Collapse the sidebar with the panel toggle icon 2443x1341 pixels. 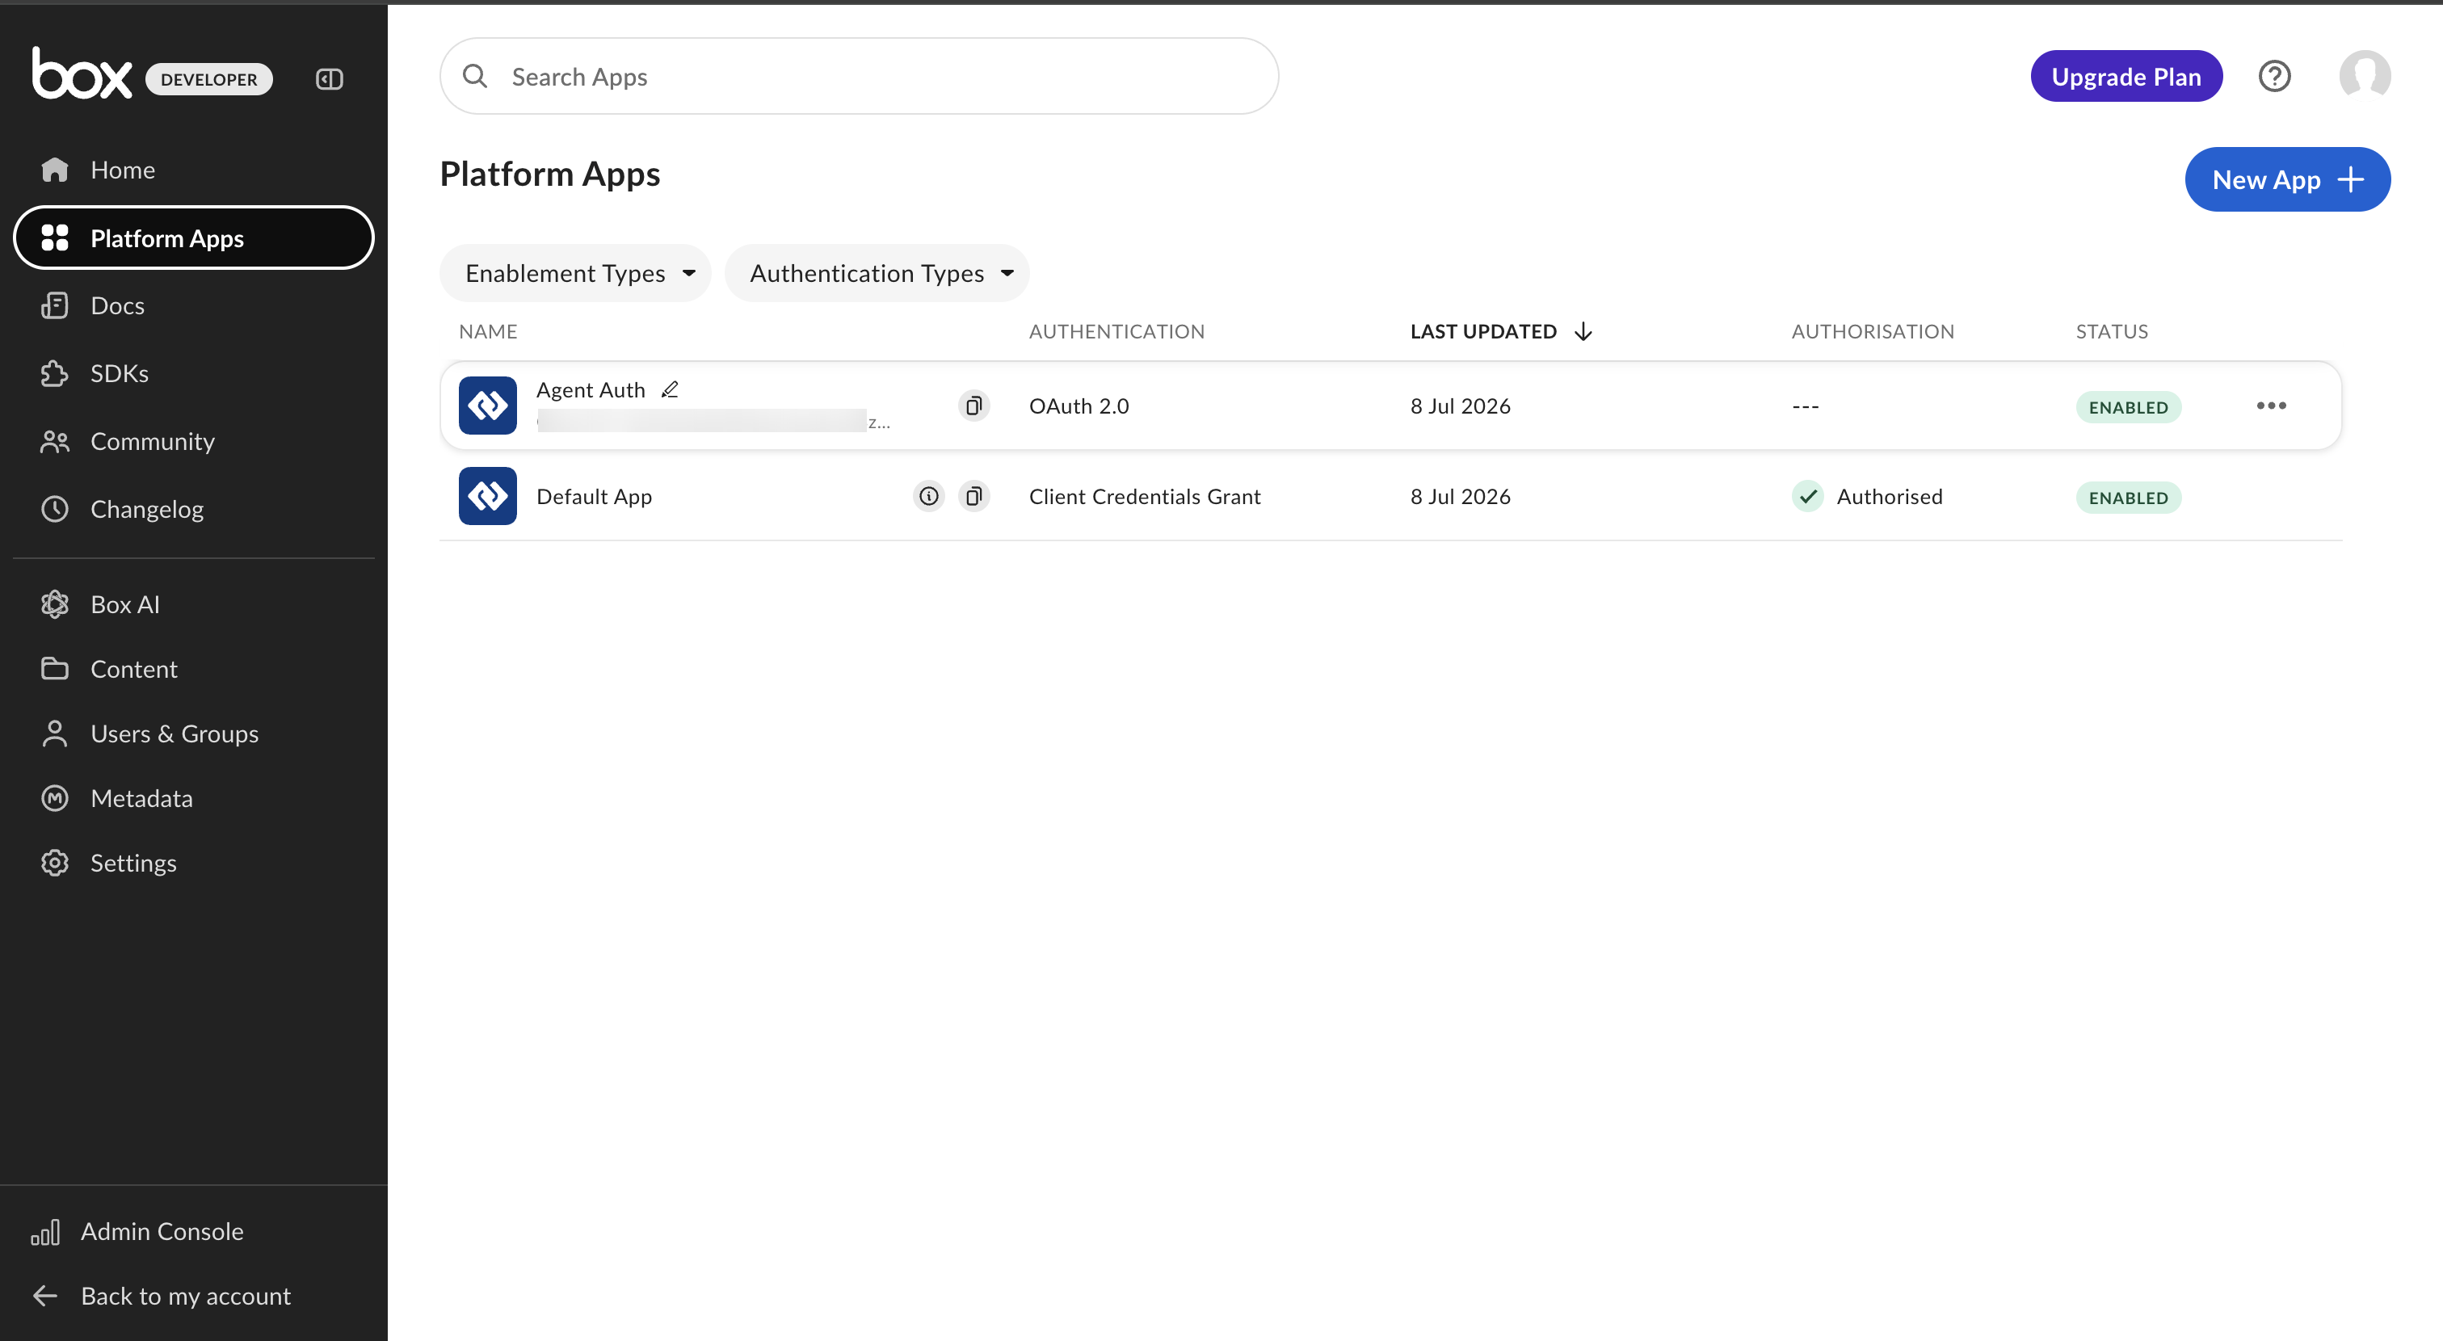(x=329, y=78)
